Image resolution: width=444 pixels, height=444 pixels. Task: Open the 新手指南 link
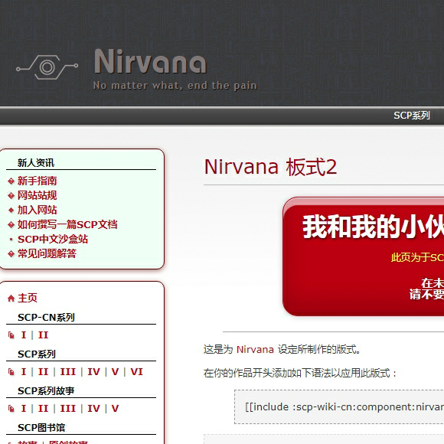(37, 181)
